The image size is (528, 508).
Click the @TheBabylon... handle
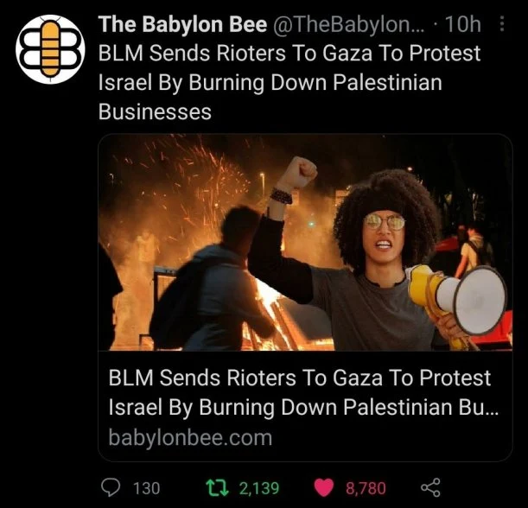coord(349,24)
